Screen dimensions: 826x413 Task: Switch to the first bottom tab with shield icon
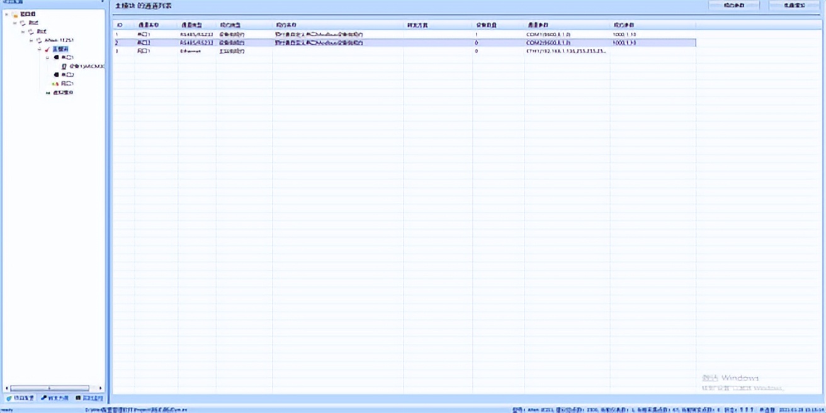pos(20,398)
